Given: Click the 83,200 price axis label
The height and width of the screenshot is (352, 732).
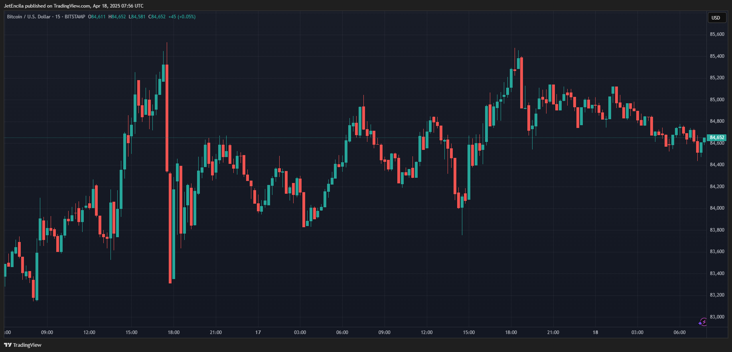Looking at the screenshot, I should (x=717, y=295).
